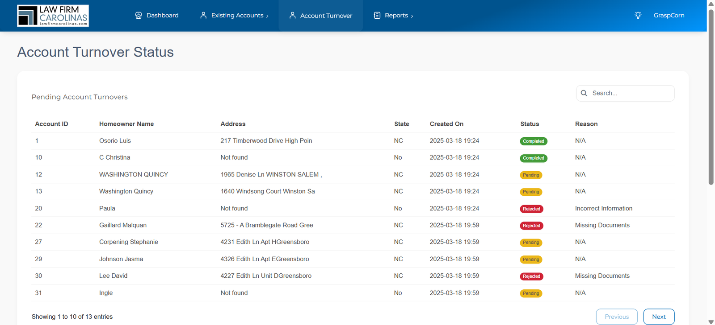Click the Completed badge for account 1

pyautogui.click(x=534, y=141)
